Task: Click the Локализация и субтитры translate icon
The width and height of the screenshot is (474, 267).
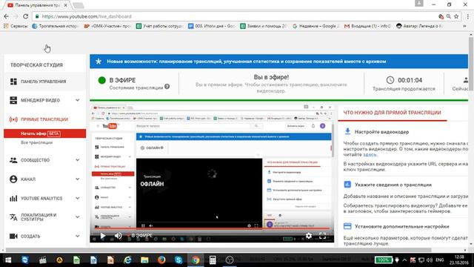Action: click(x=13, y=217)
